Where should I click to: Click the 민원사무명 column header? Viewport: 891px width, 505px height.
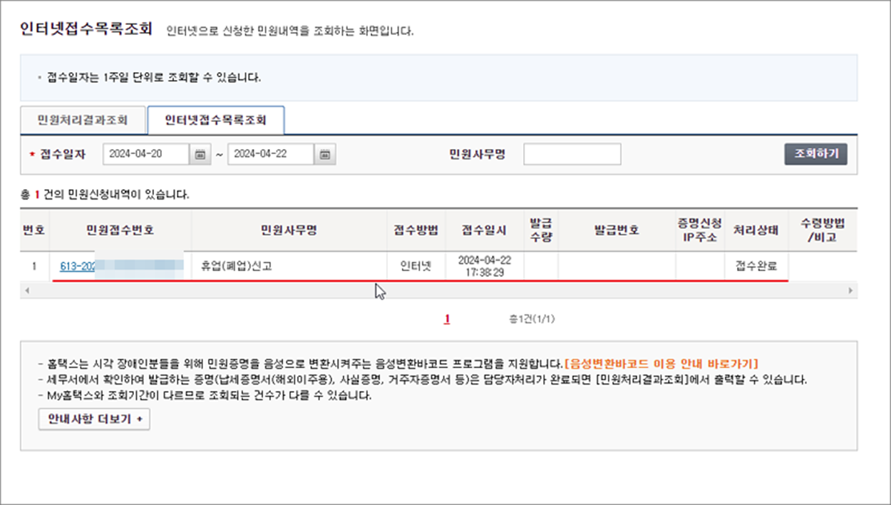click(289, 230)
